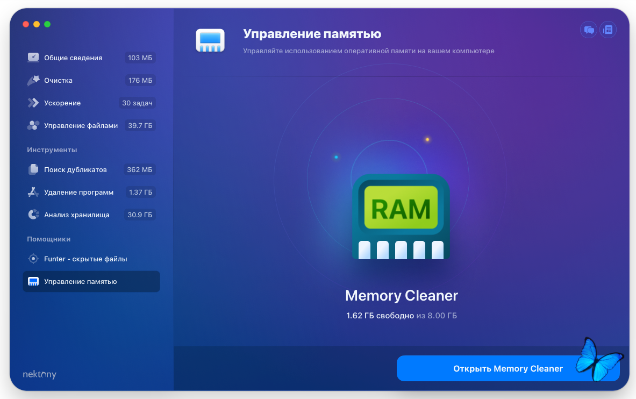Click the Инструменты section heading

tap(52, 150)
